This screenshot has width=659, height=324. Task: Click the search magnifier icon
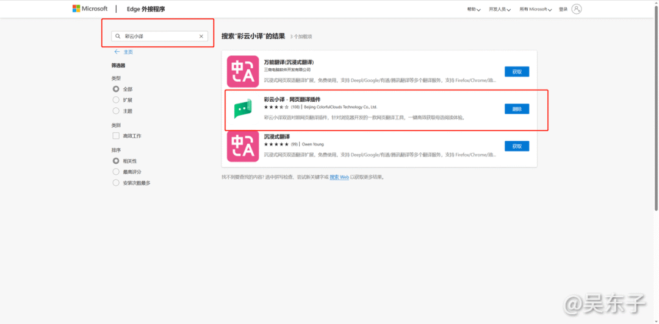[118, 37]
